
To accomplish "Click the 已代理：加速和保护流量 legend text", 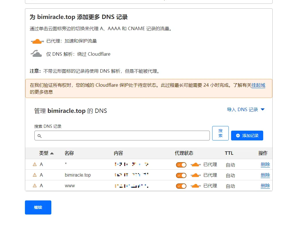I will pos(71,41).
